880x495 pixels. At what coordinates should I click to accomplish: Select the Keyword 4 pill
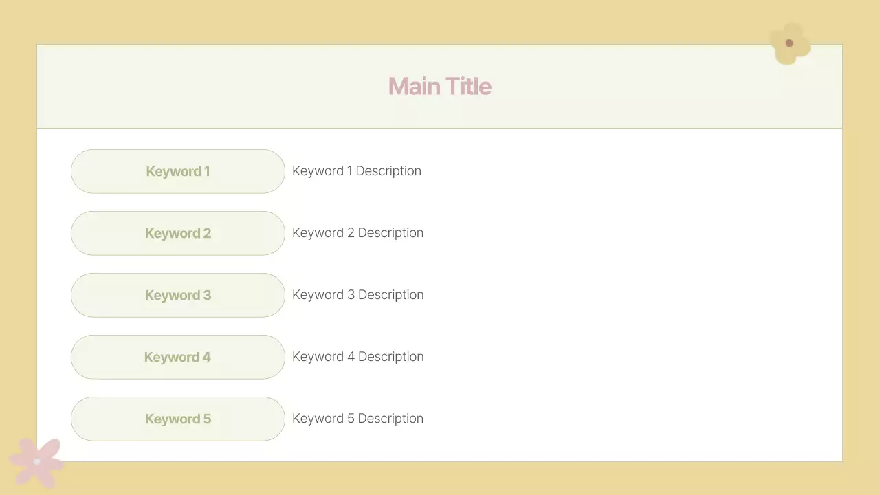(x=177, y=357)
